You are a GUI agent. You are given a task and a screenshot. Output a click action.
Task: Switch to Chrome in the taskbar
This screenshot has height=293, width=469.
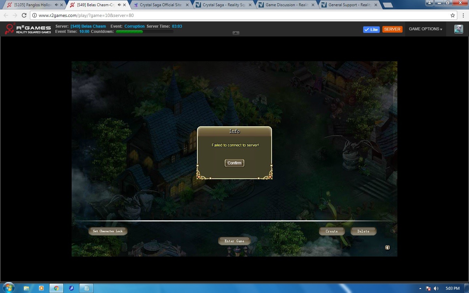click(x=56, y=288)
